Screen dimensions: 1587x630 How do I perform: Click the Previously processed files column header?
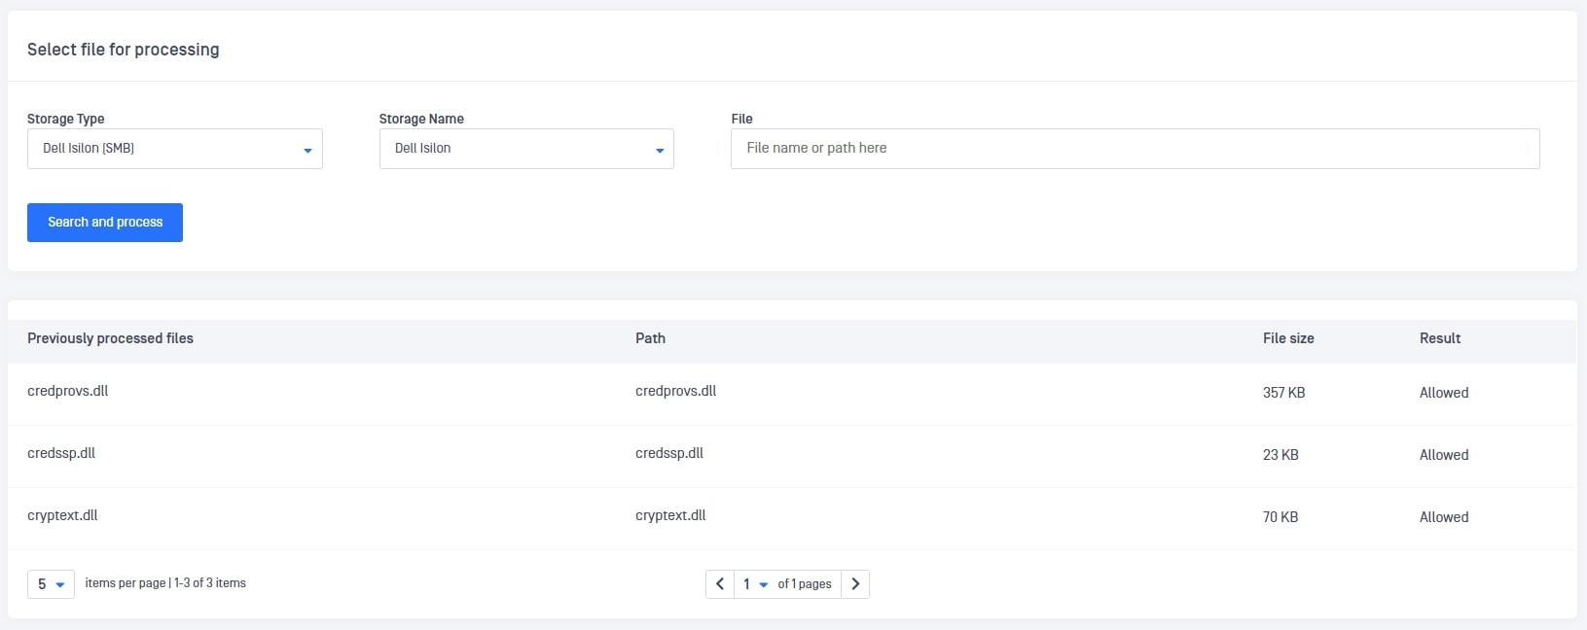[110, 338]
